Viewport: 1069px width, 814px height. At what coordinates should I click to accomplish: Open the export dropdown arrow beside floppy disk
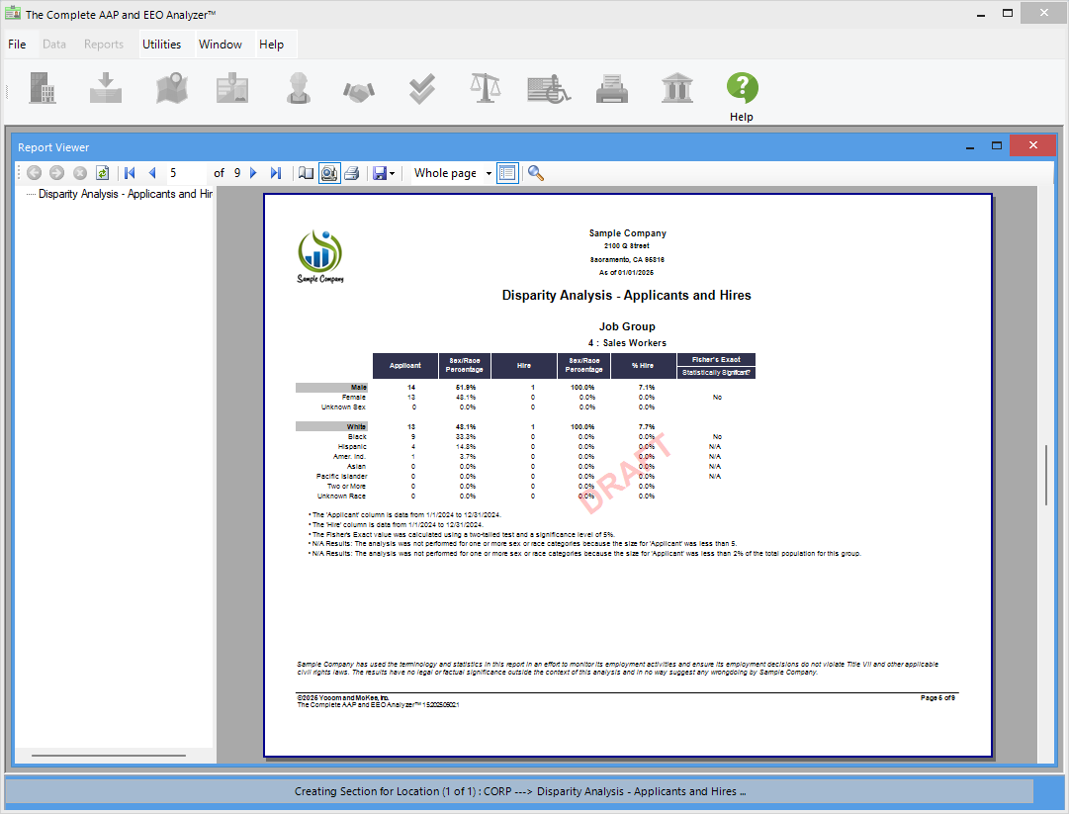point(392,174)
